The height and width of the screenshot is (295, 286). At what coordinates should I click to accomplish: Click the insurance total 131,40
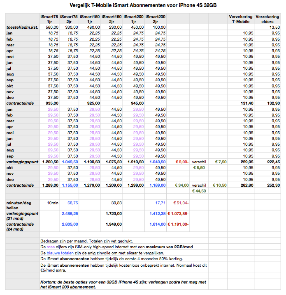coord(247,103)
